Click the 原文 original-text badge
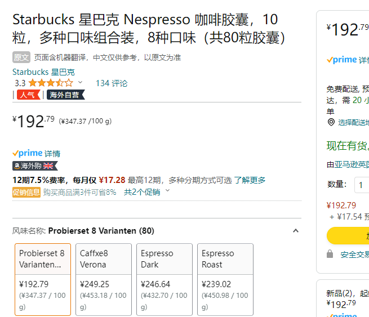This screenshot has height=317, width=369. pos(21,57)
